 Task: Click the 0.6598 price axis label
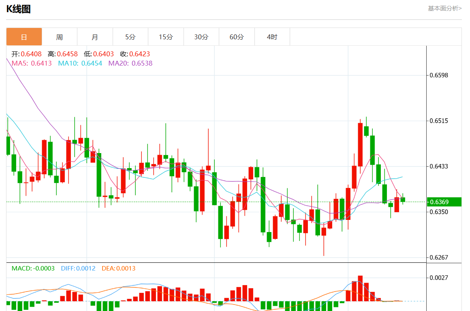tap(439, 75)
